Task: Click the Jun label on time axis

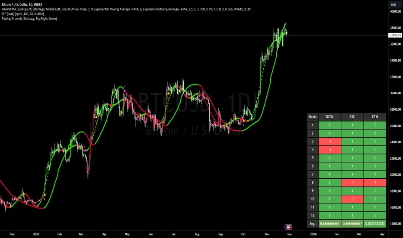Action: 151,234
